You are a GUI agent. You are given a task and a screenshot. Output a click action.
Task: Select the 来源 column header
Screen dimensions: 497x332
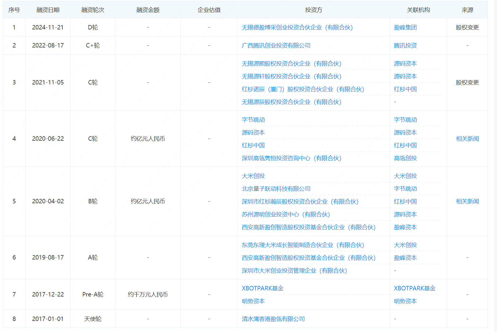click(x=467, y=10)
